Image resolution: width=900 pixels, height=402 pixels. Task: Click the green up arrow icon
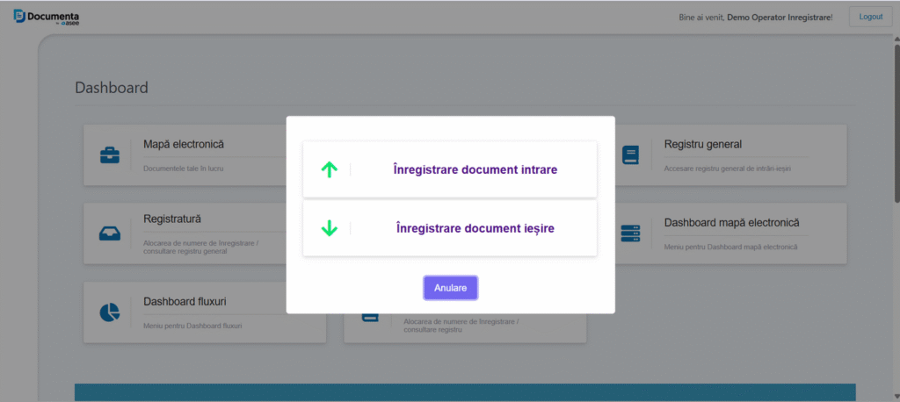click(330, 169)
